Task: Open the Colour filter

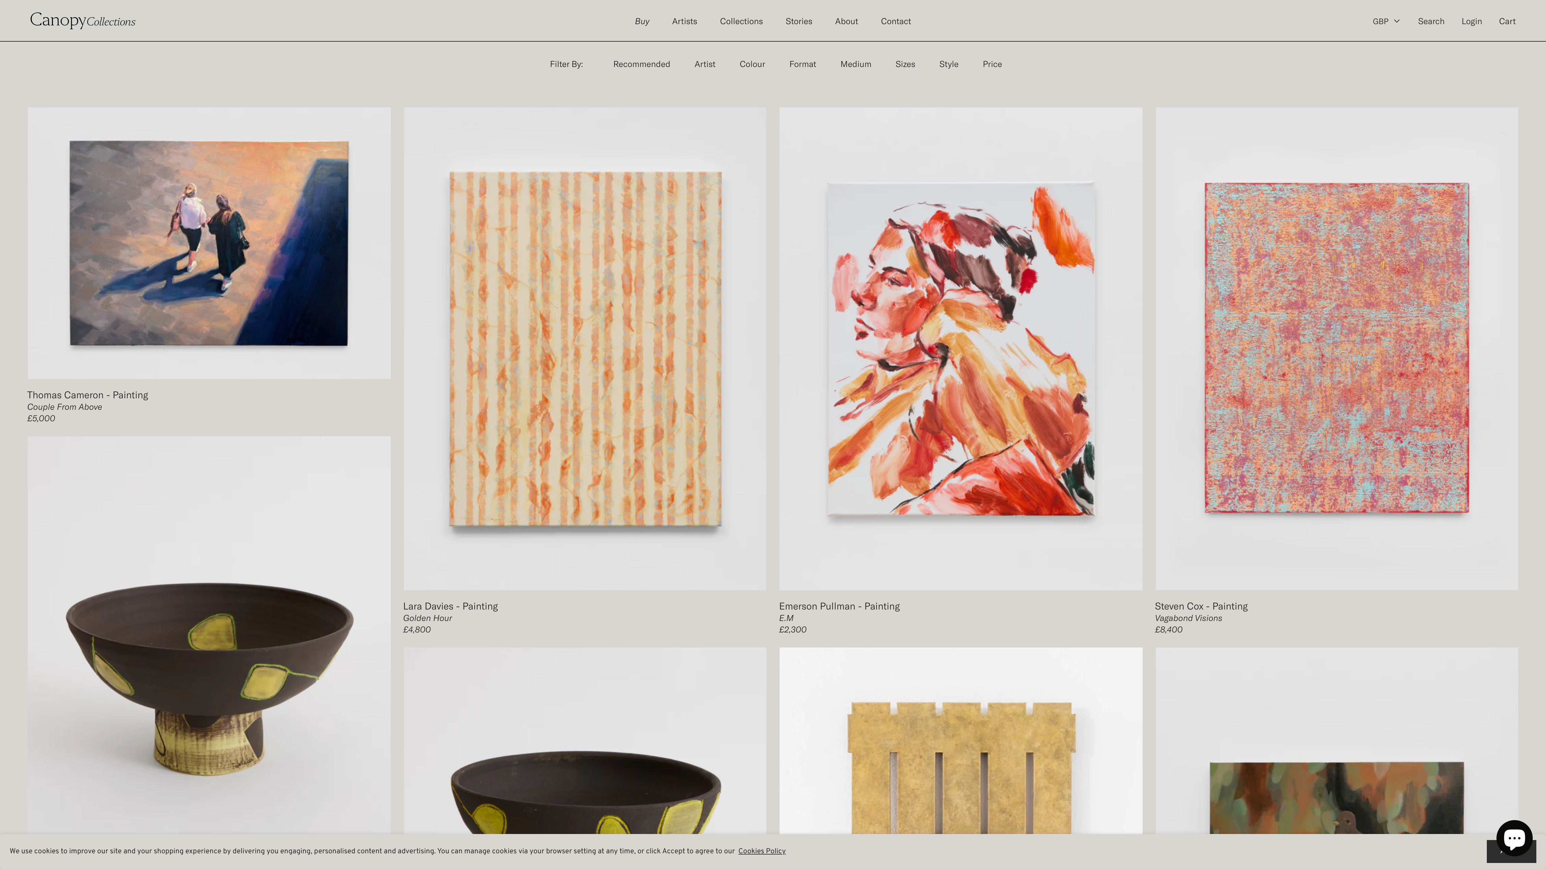Action: point(752,64)
